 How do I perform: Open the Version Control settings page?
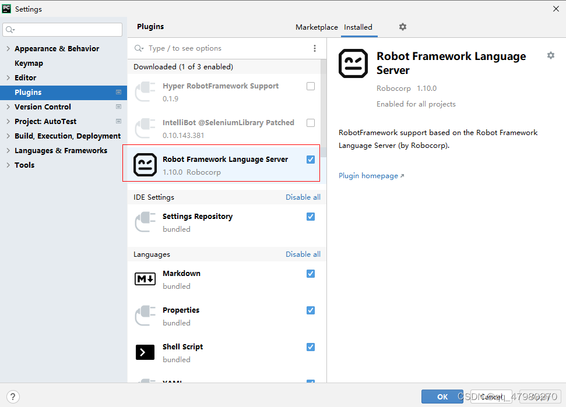point(43,107)
